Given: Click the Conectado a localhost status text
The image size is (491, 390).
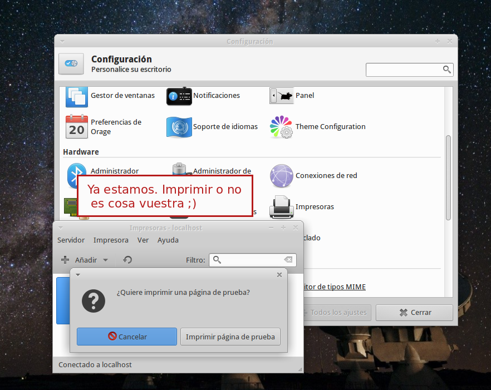Looking at the screenshot, I should point(95,364).
